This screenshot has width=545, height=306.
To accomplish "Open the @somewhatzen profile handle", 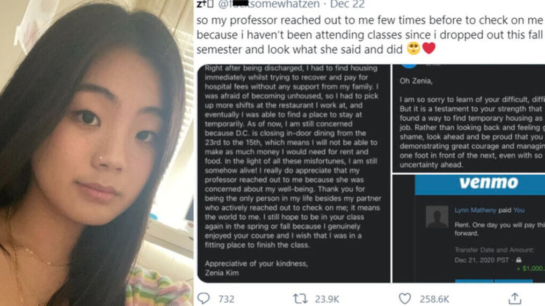I will (x=268, y=4).
